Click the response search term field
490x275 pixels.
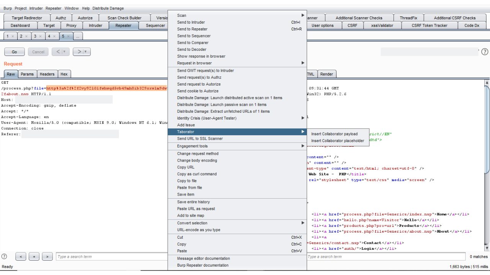pos(386,257)
